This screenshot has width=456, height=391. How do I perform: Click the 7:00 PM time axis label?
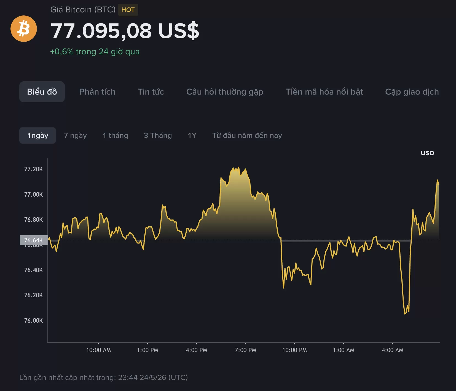(245, 350)
